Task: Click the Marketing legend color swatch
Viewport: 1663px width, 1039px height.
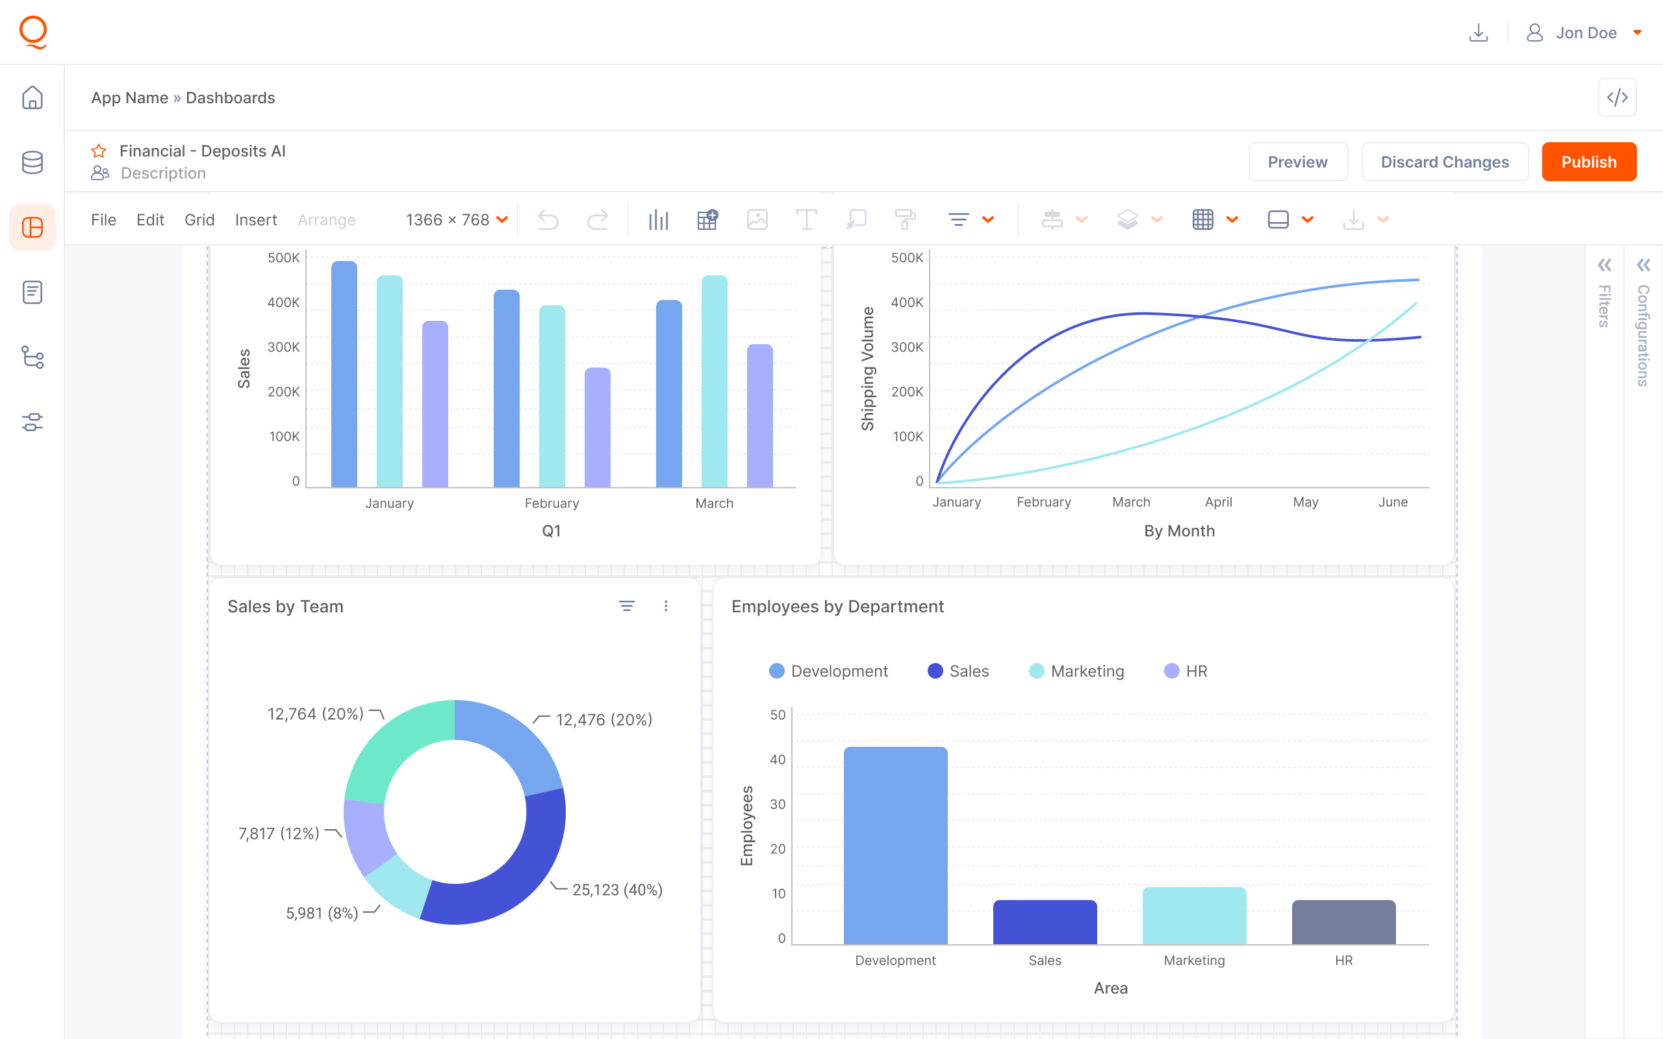Action: pyautogui.click(x=1036, y=671)
